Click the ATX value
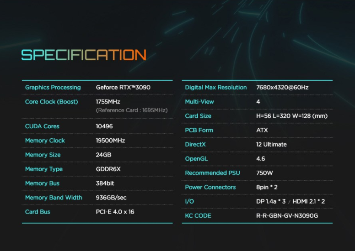Viewport: 355px width, 251px height. pos(262,130)
